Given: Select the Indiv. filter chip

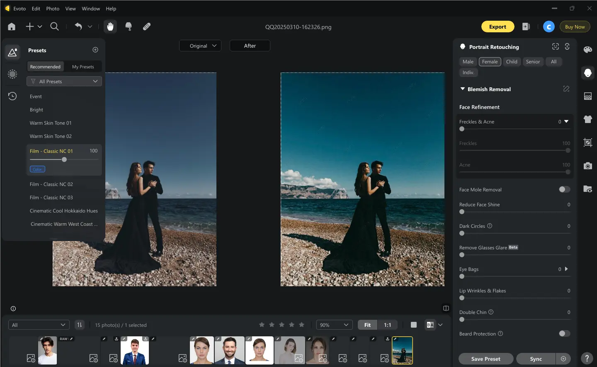Looking at the screenshot, I should tap(468, 72).
